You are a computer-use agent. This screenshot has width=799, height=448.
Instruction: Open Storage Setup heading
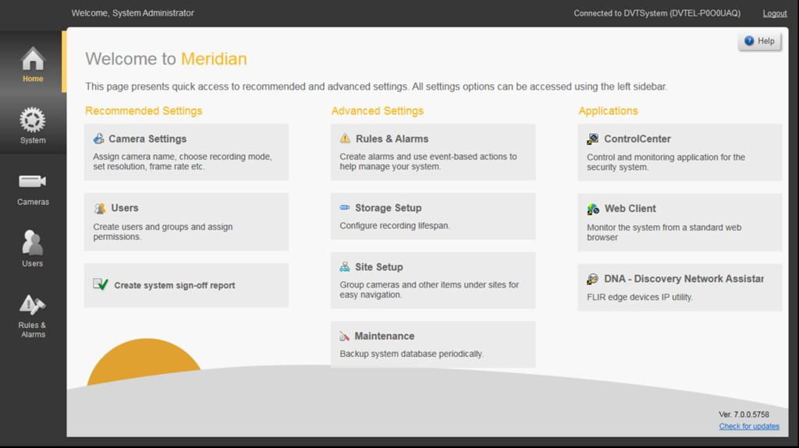389,208
